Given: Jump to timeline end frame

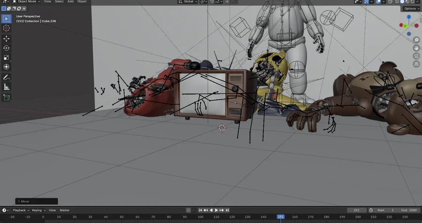Looking at the screenshot, I should pyautogui.click(x=227, y=210).
